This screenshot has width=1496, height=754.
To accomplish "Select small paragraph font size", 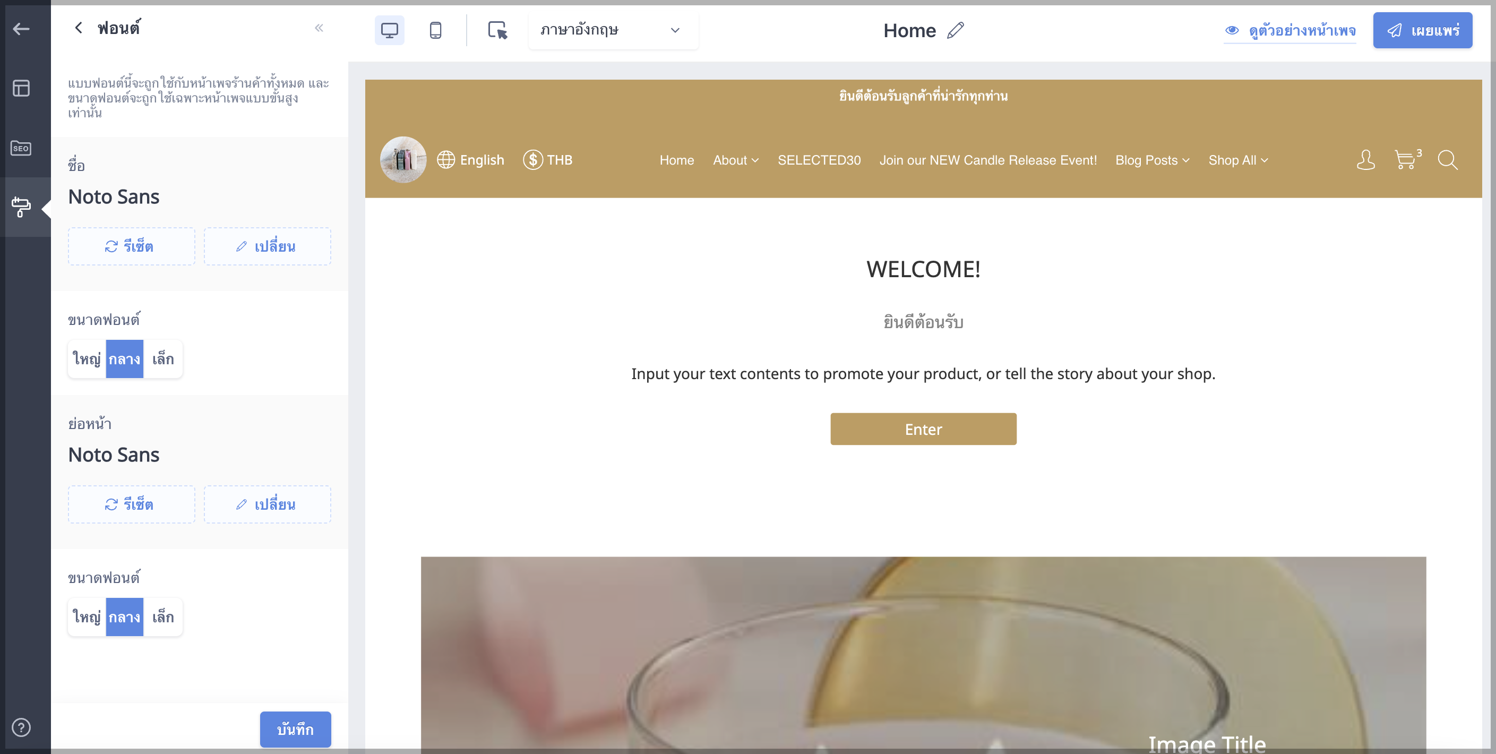I will [x=163, y=617].
